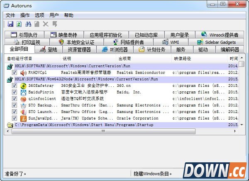This screenshot has width=249, height=181.
Task: Uncheck the 360Safetray entry checkbox
Action: click(14, 86)
